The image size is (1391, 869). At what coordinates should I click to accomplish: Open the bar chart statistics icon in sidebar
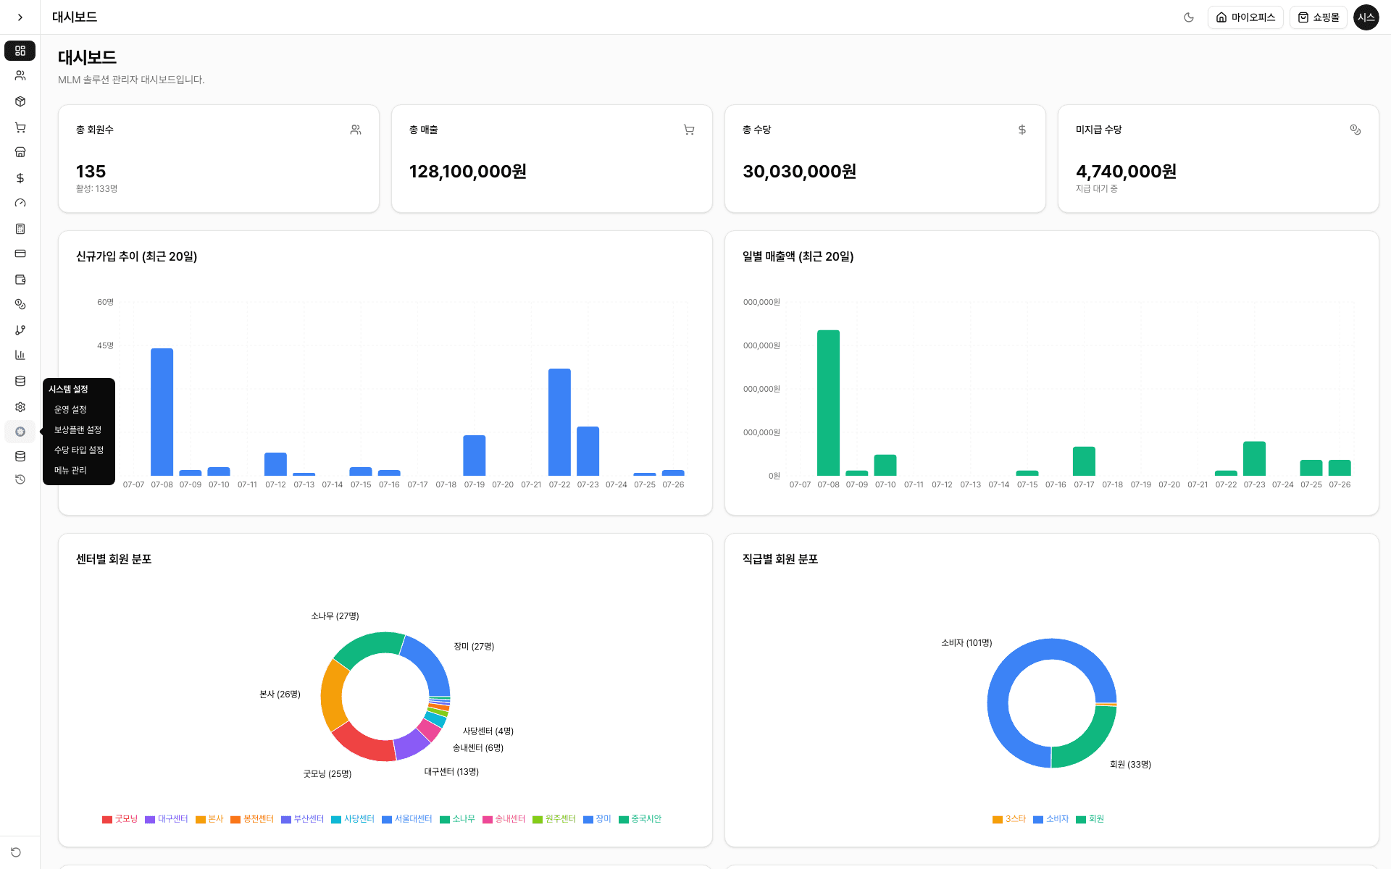(20, 355)
